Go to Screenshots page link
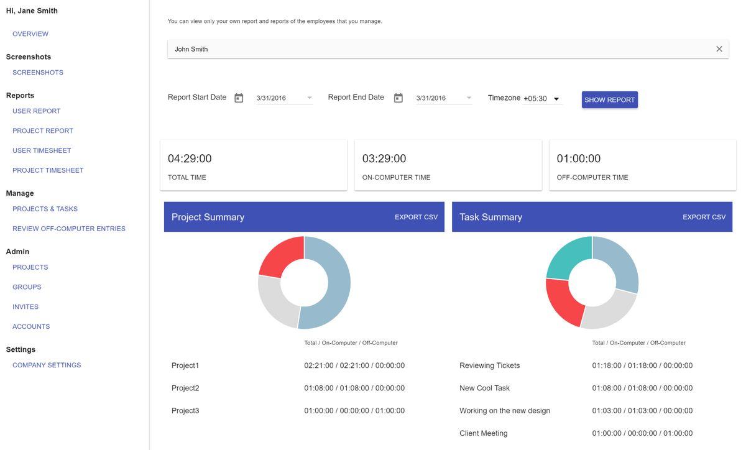This screenshot has width=746, height=450. (38, 73)
